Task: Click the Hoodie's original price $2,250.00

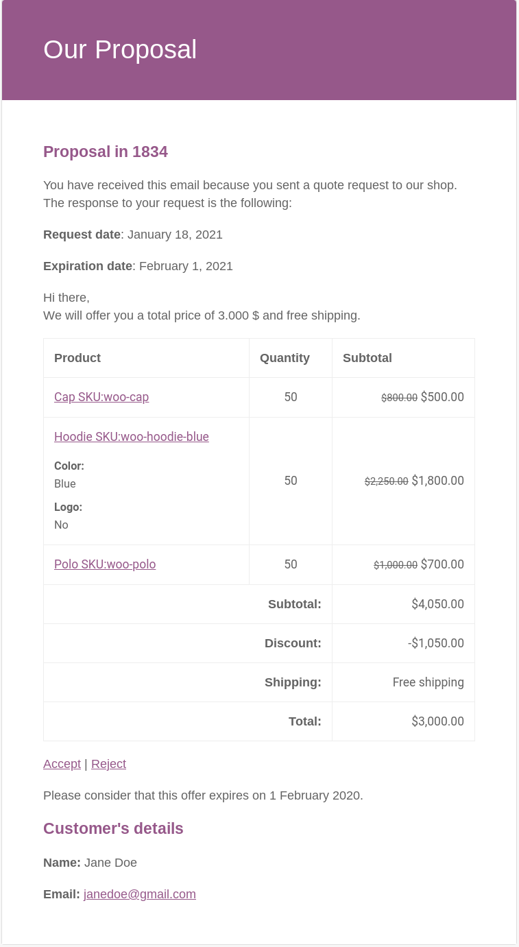Action: [386, 481]
